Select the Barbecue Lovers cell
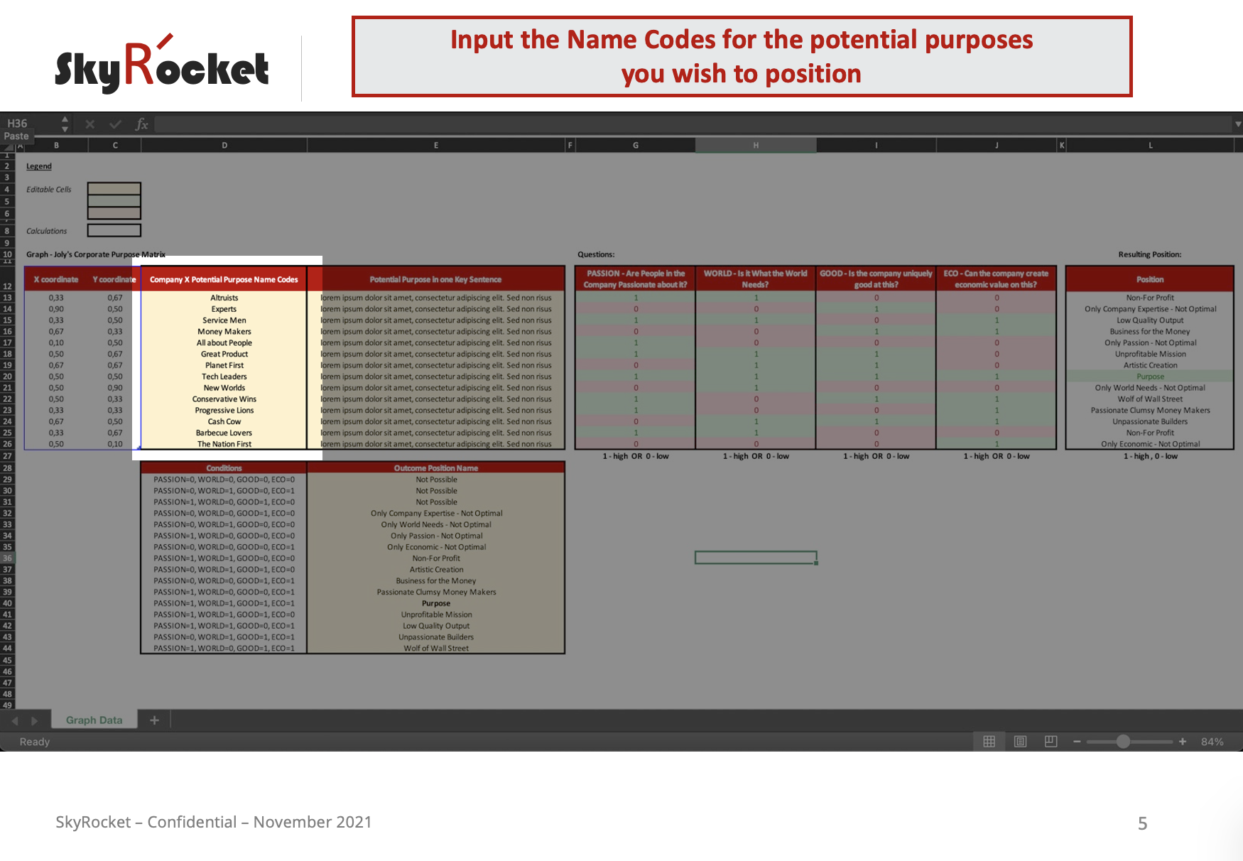Viewport: 1243px width, 861px height. 224,433
